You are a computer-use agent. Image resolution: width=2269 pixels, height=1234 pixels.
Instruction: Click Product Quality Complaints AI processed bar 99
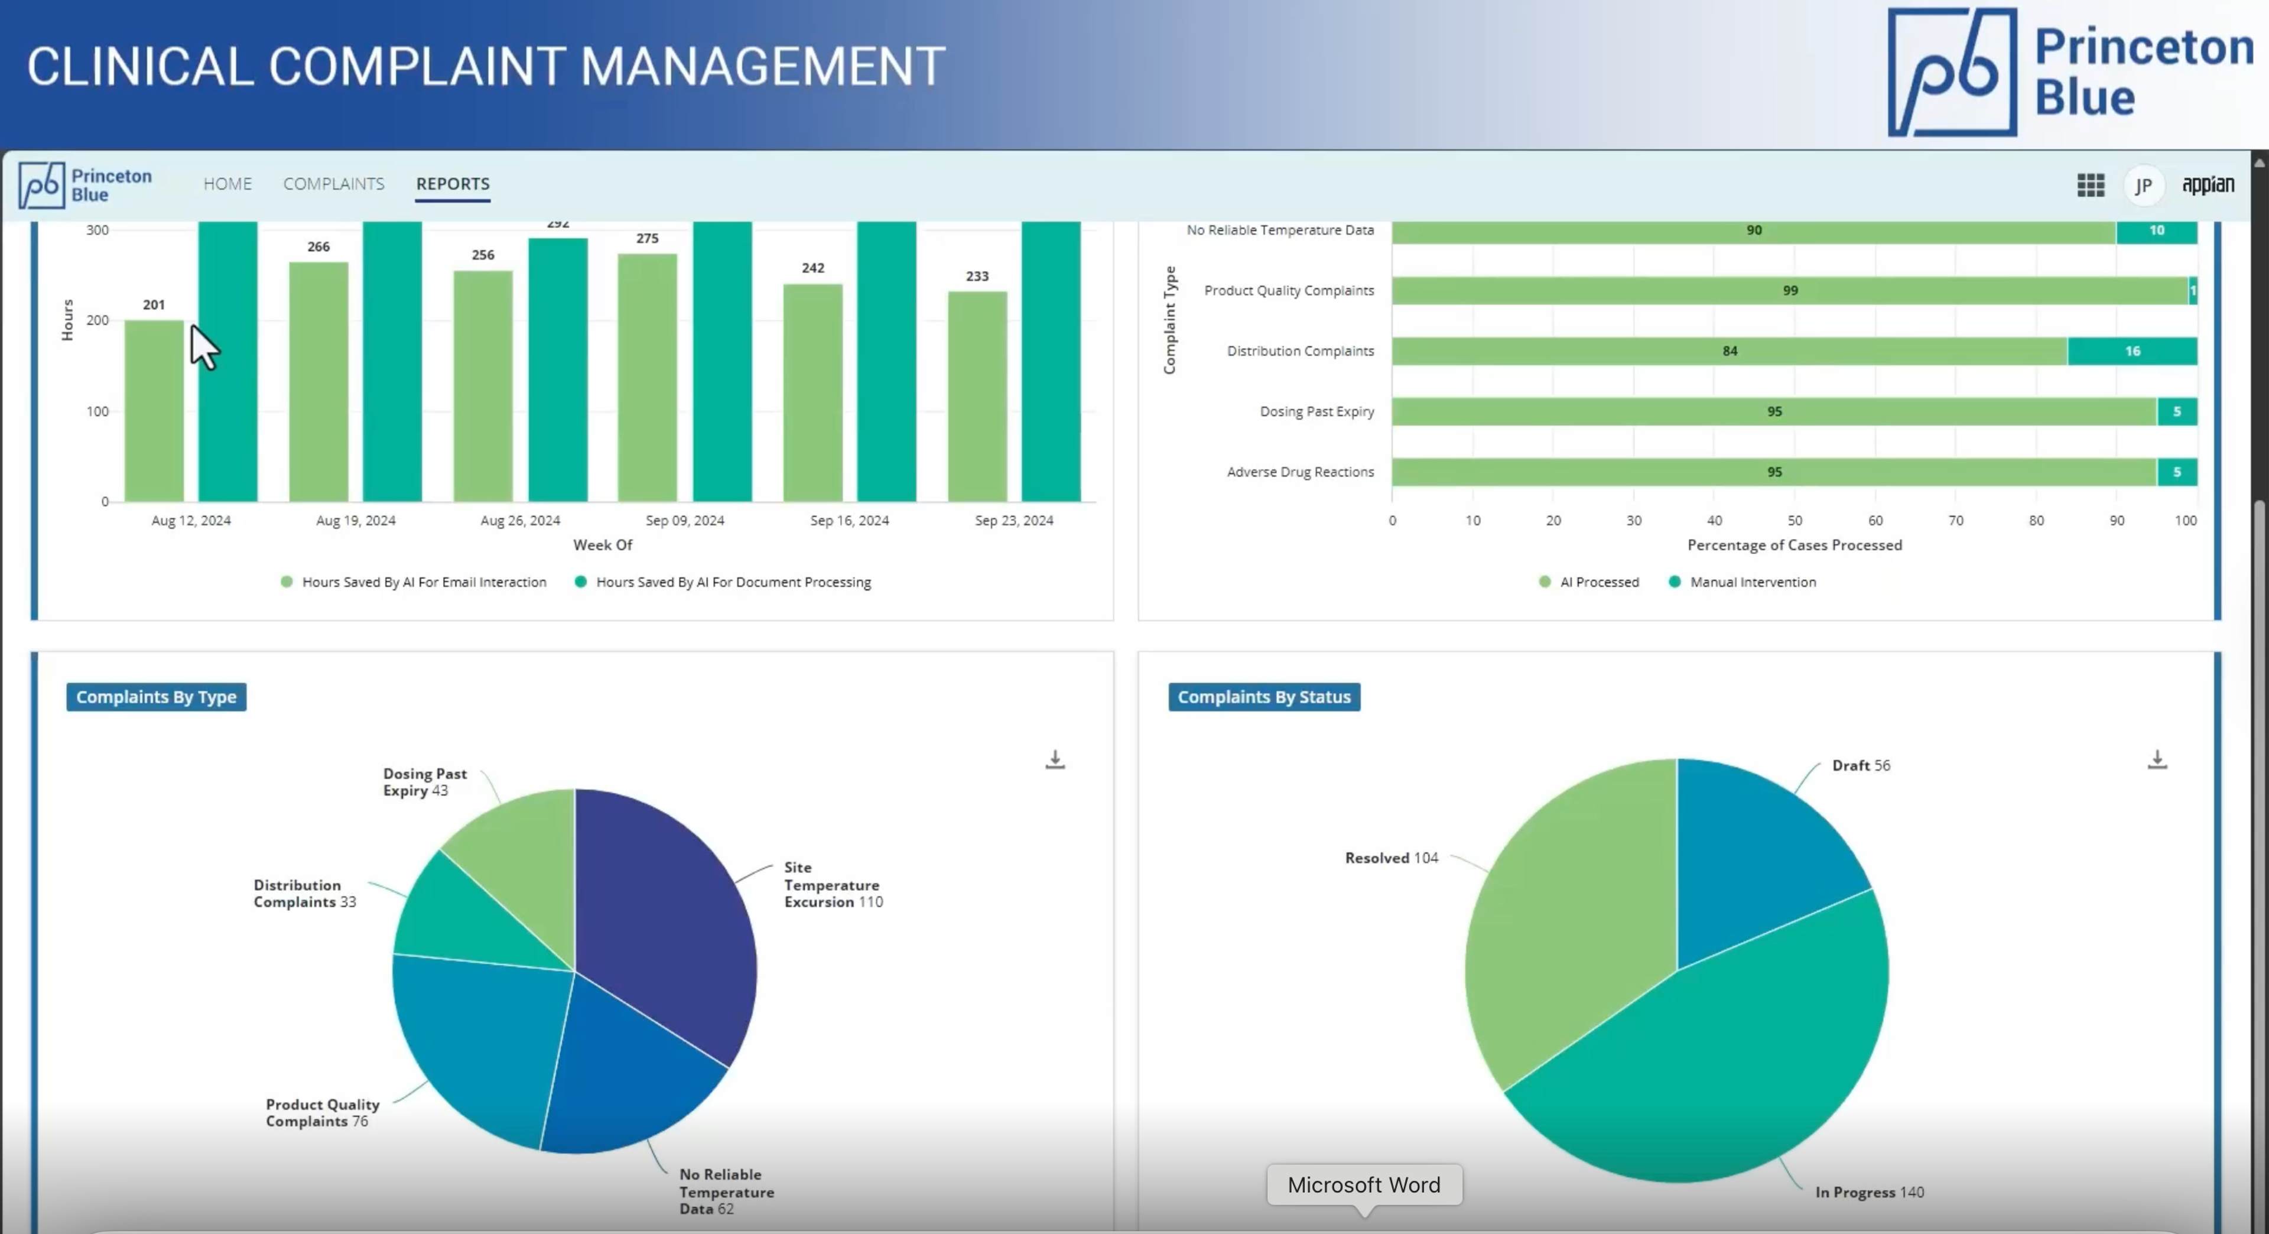[1790, 291]
